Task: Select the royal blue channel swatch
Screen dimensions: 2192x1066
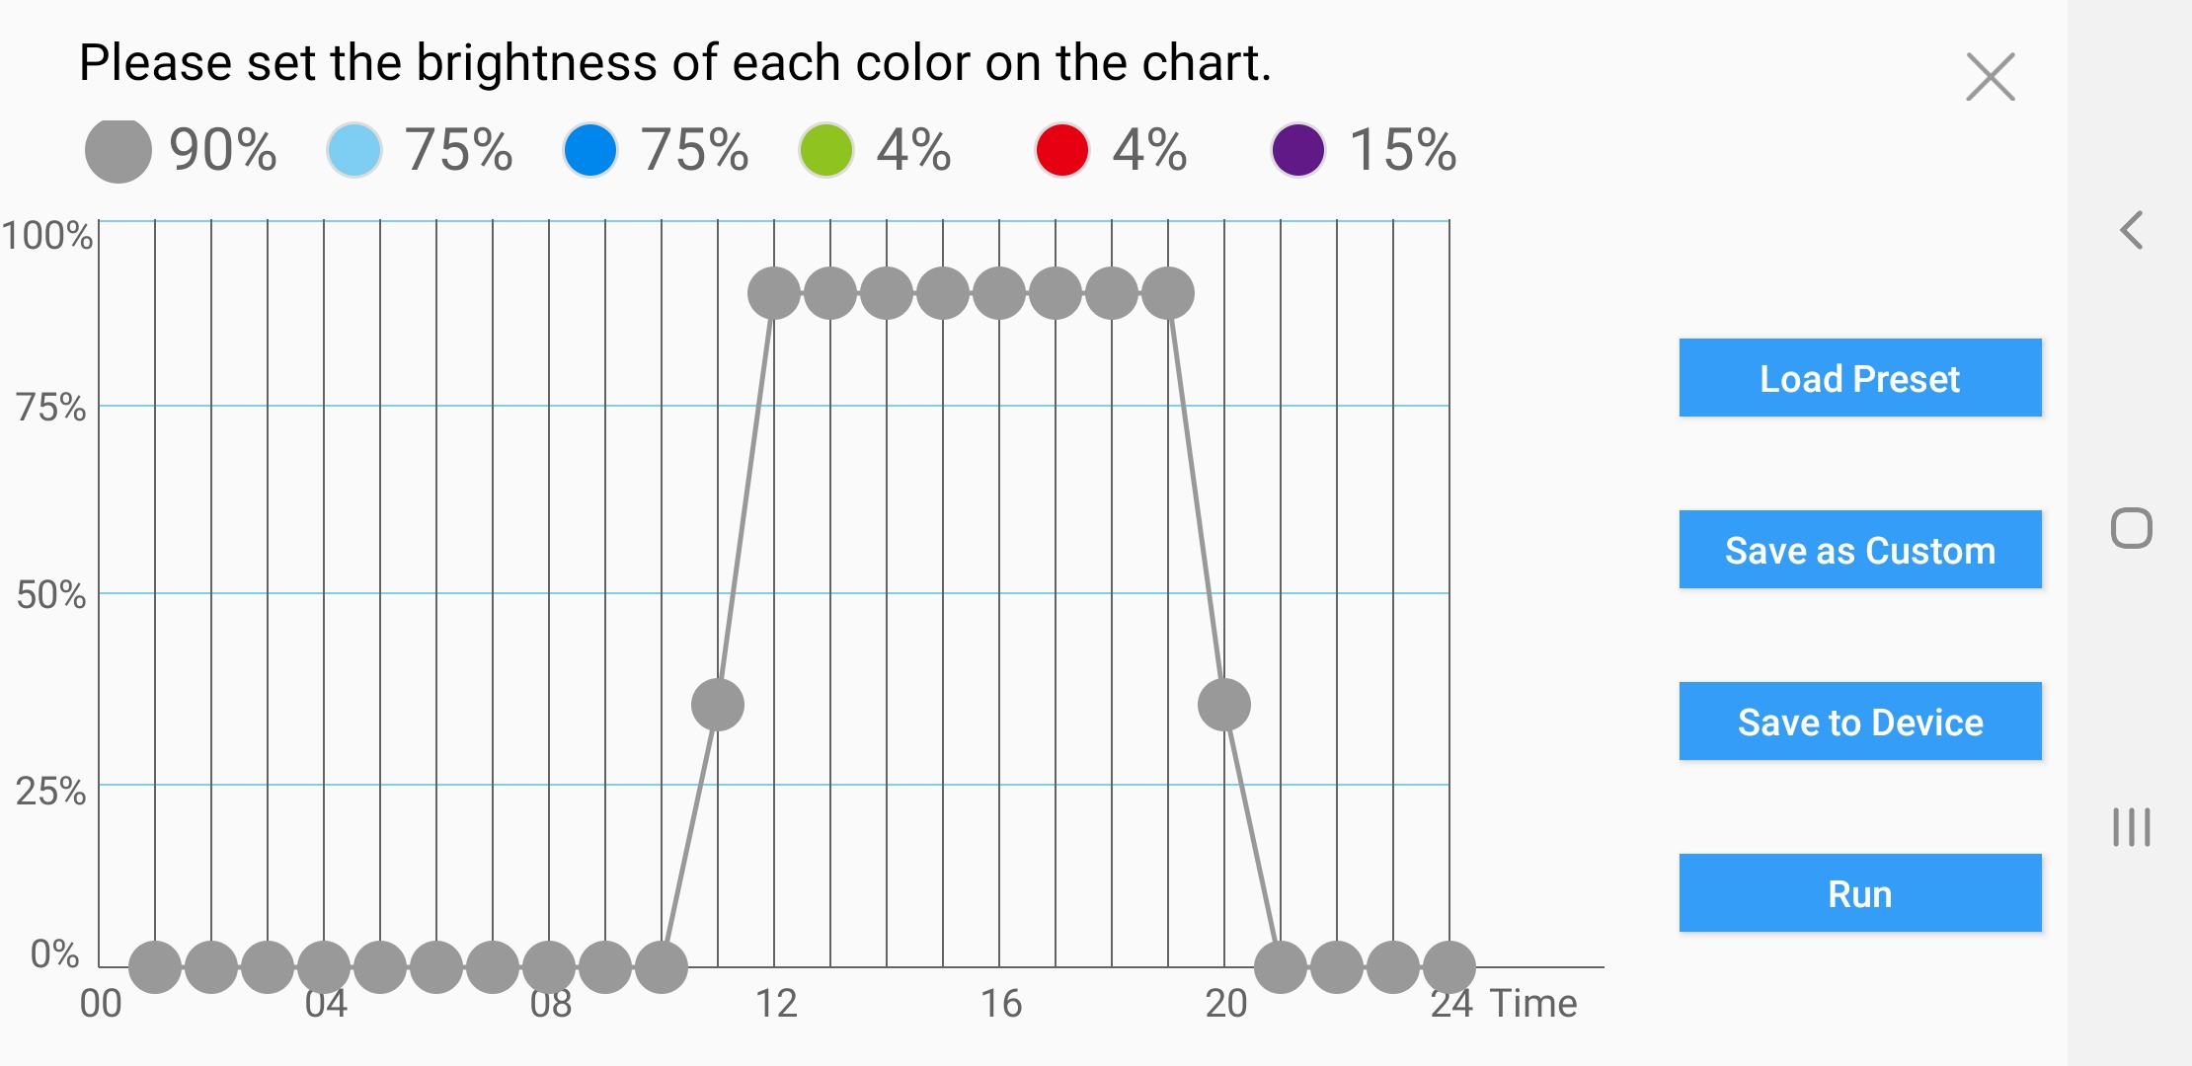Action: 589,151
